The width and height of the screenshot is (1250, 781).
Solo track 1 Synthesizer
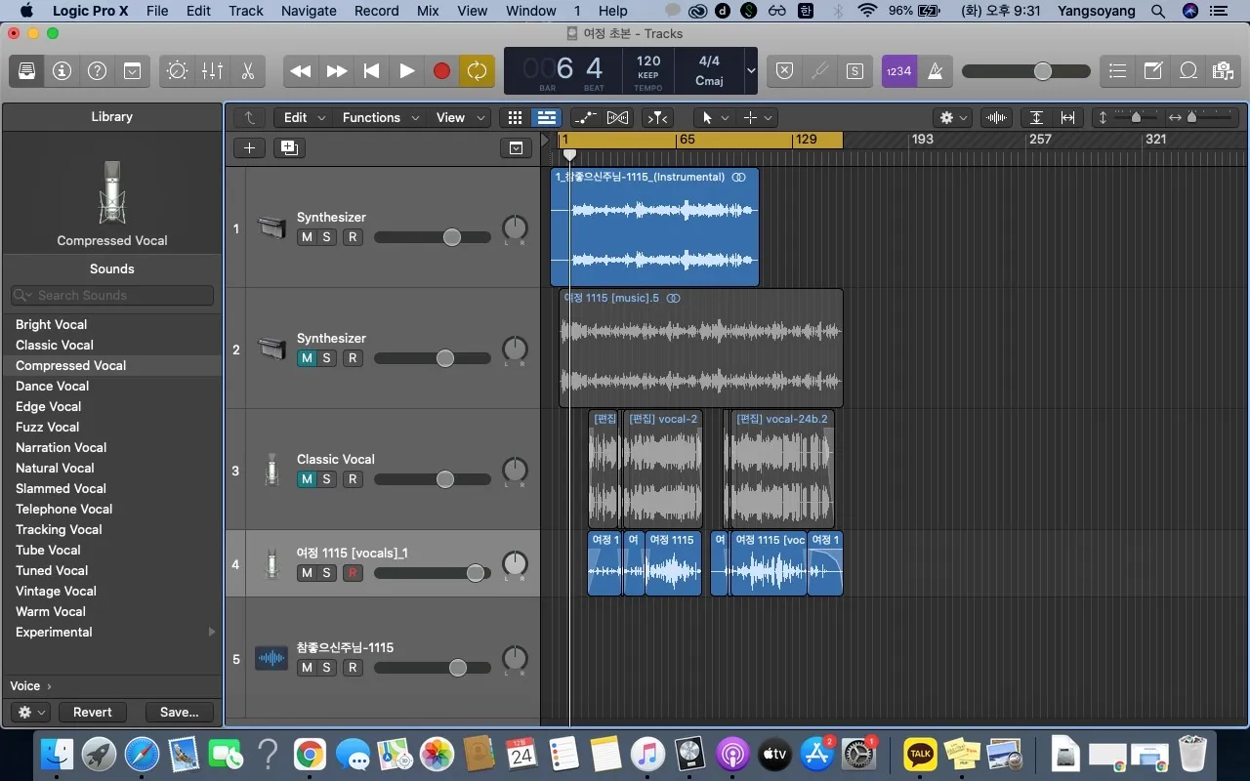click(327, 237)
